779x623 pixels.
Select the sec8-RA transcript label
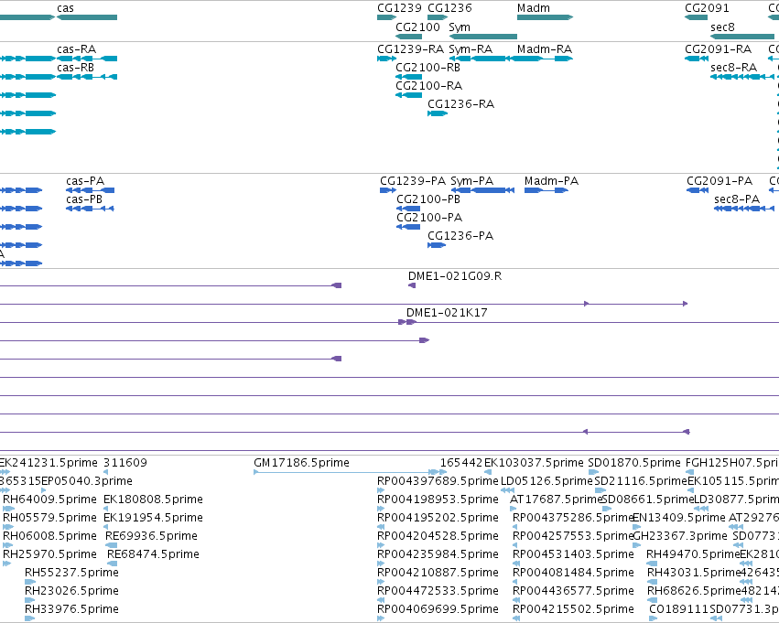coord(734,68)
